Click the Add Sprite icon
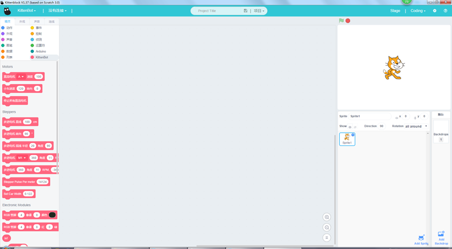This screenshot has height=249, width=452. click(x=421, y=238)
